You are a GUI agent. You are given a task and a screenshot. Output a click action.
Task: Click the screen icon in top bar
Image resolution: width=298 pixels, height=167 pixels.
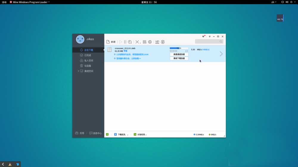283,2
